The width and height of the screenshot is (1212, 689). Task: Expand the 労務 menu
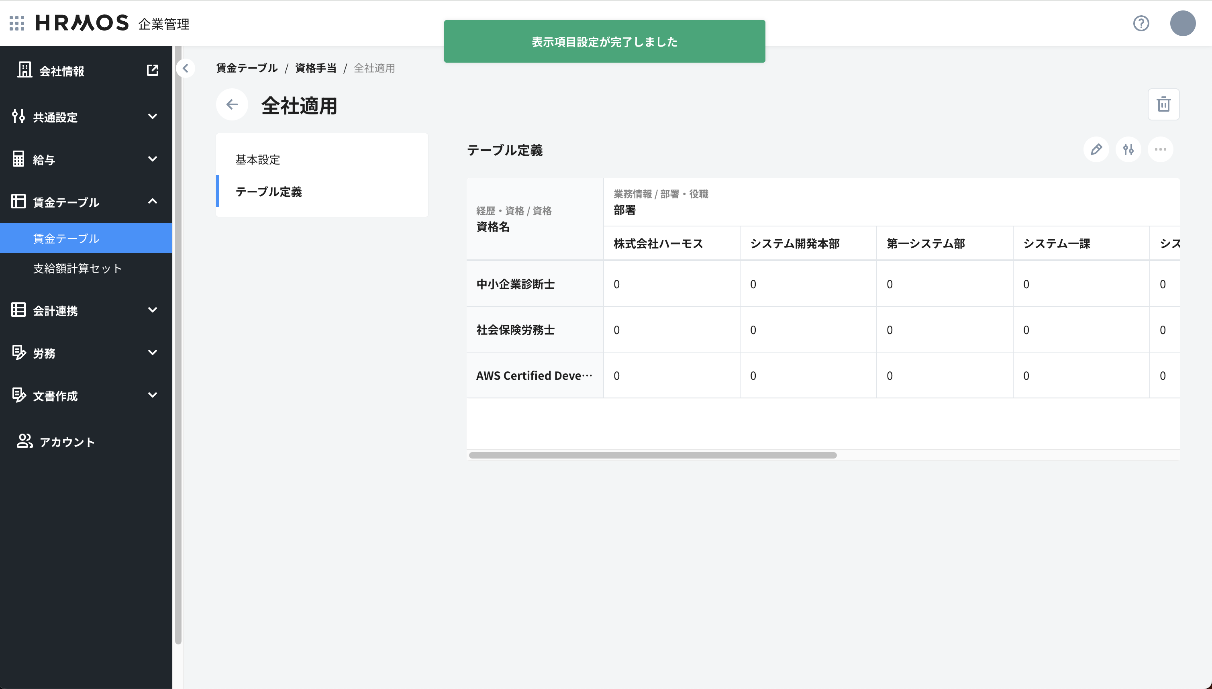[x=152, y=352]
